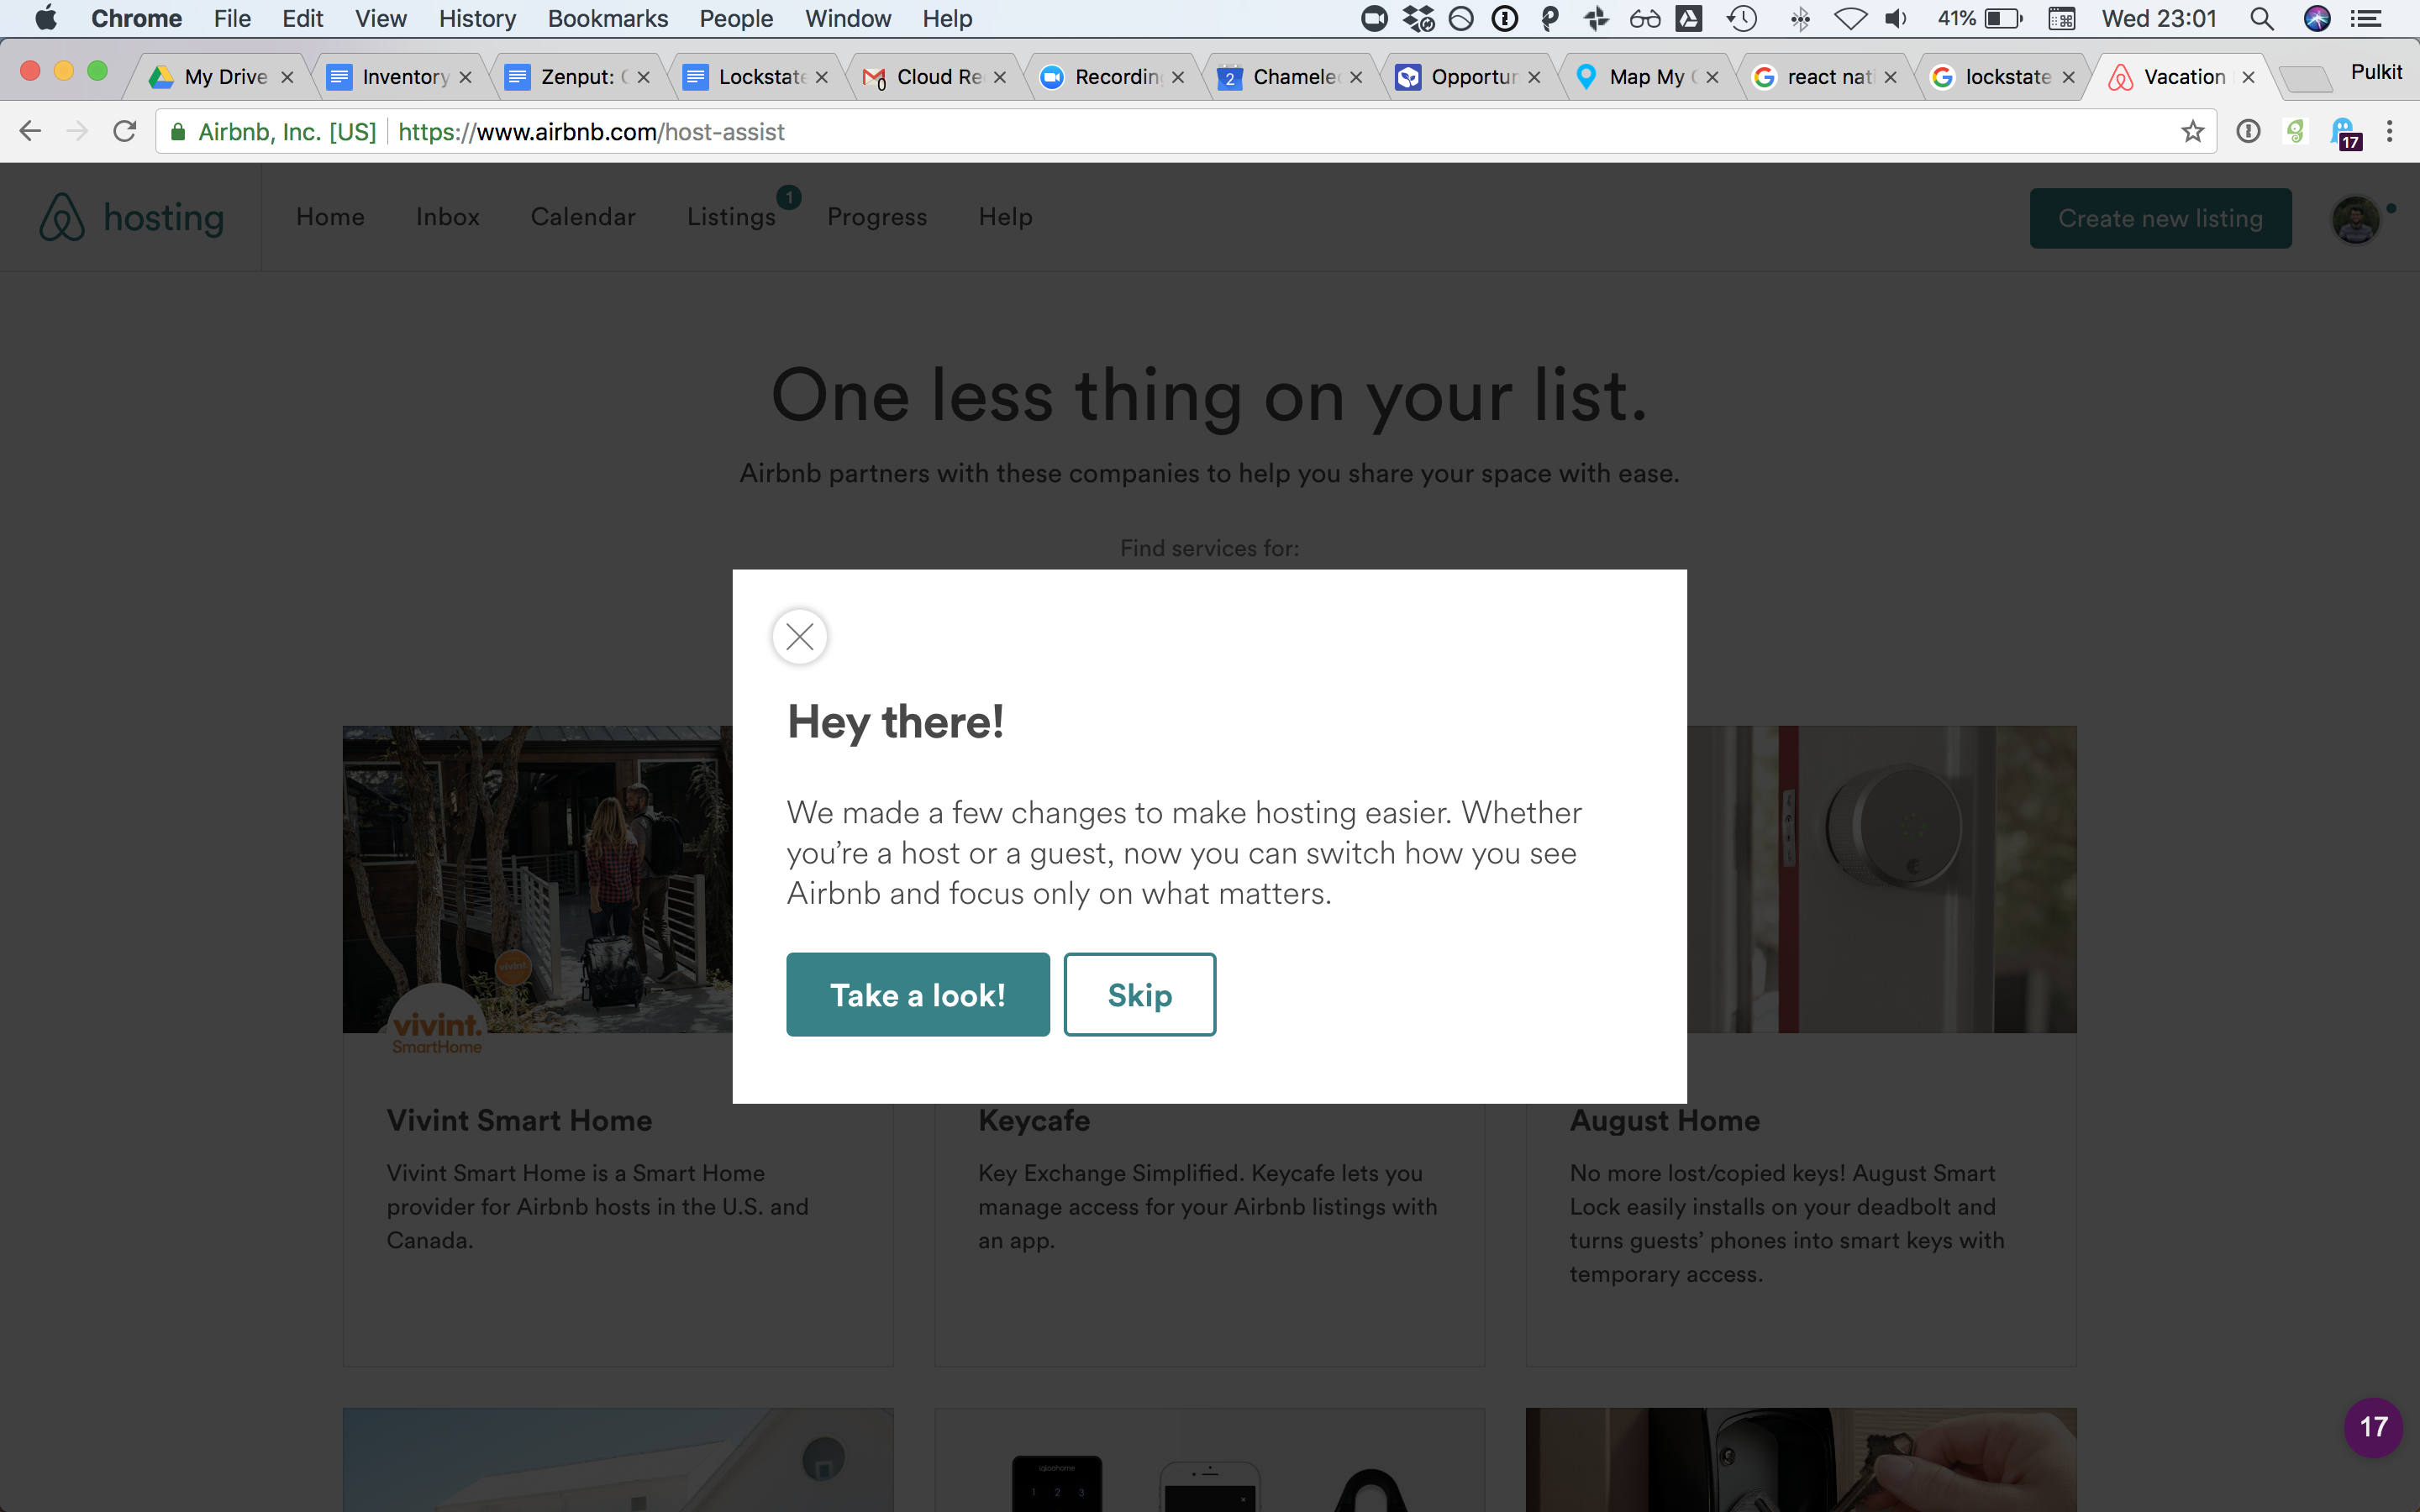Click the Progress section icon
Image resolution: width=2420 pixels, height=1512 pixels.
(876, 216)
